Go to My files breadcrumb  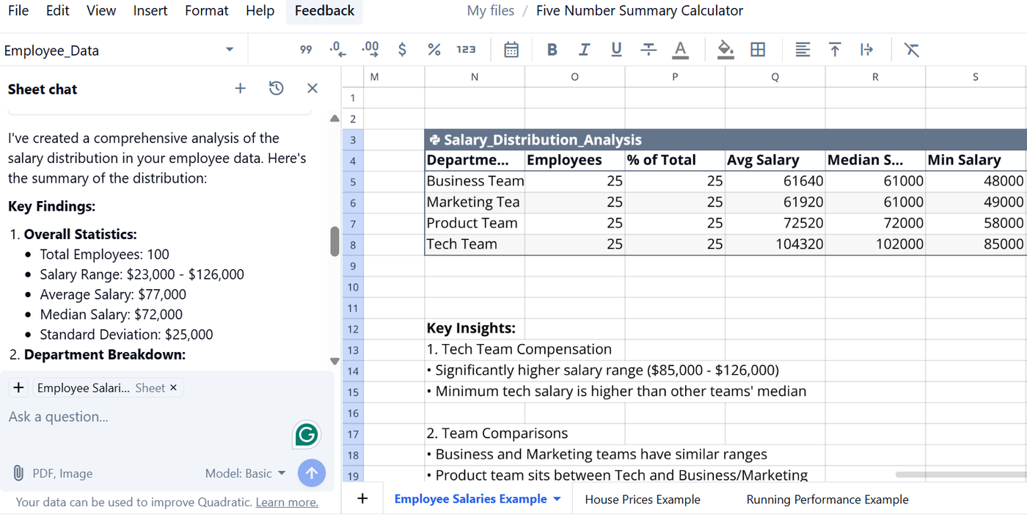pos(491,11)
